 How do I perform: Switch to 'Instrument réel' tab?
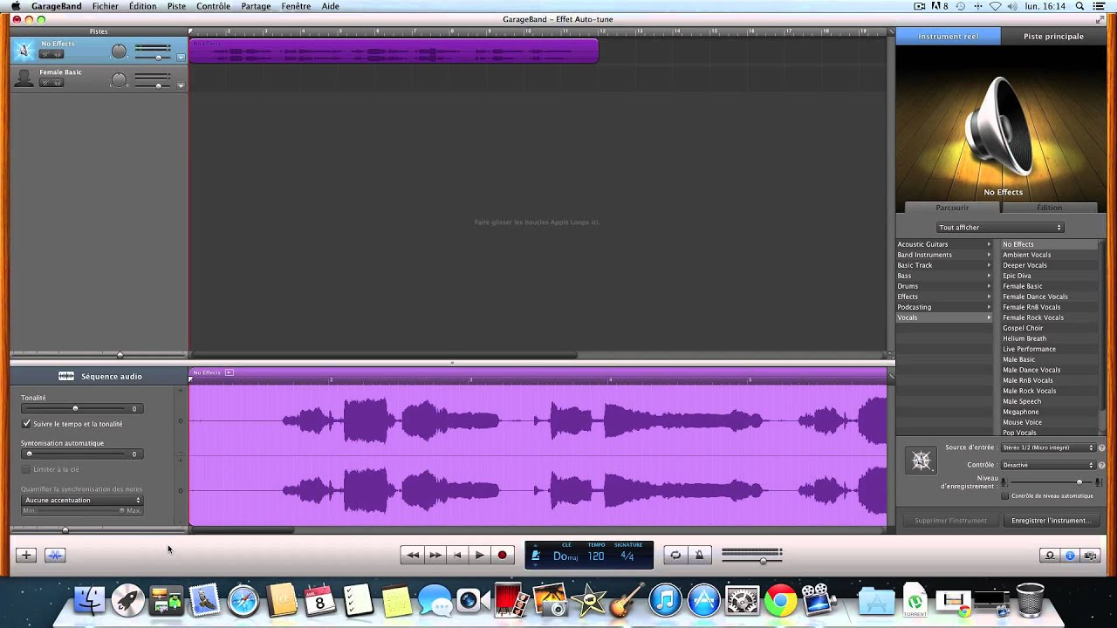pos(948,37)
